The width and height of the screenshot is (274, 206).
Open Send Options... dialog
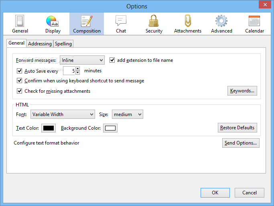241,143
